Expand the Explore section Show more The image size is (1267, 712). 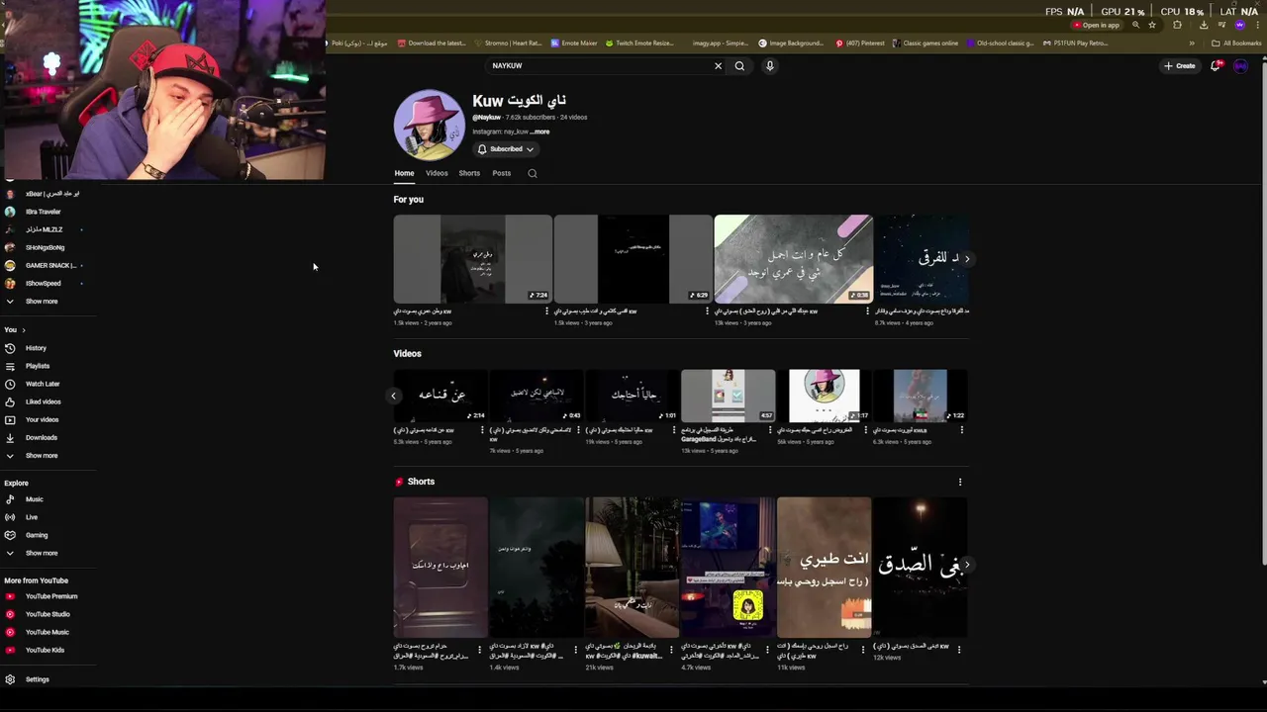coord(42,553)
